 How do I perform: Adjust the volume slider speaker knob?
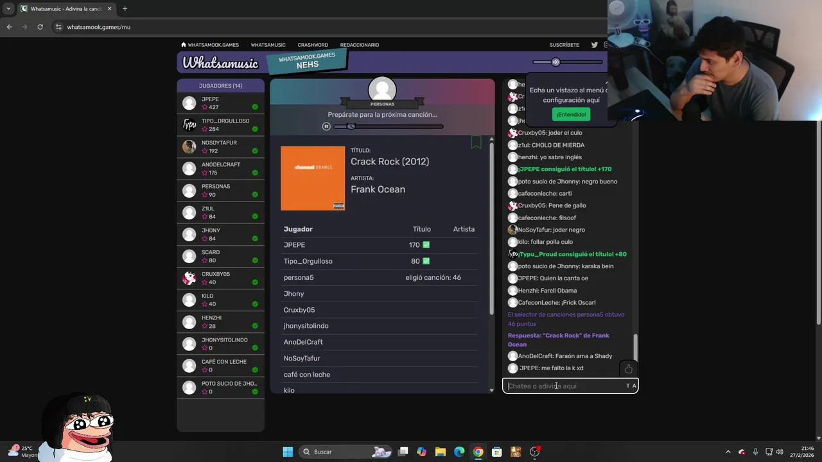[555, 62]
